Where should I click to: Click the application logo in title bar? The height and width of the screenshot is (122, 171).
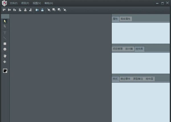click(x=4, y=3)
